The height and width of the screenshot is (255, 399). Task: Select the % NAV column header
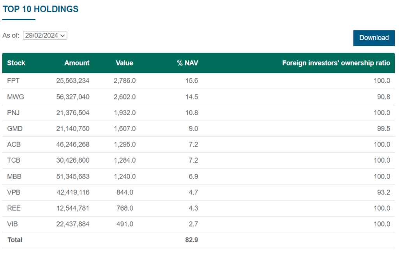point(187,63)
